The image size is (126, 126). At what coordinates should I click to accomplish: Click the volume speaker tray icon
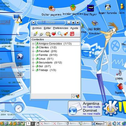(114, 123)
